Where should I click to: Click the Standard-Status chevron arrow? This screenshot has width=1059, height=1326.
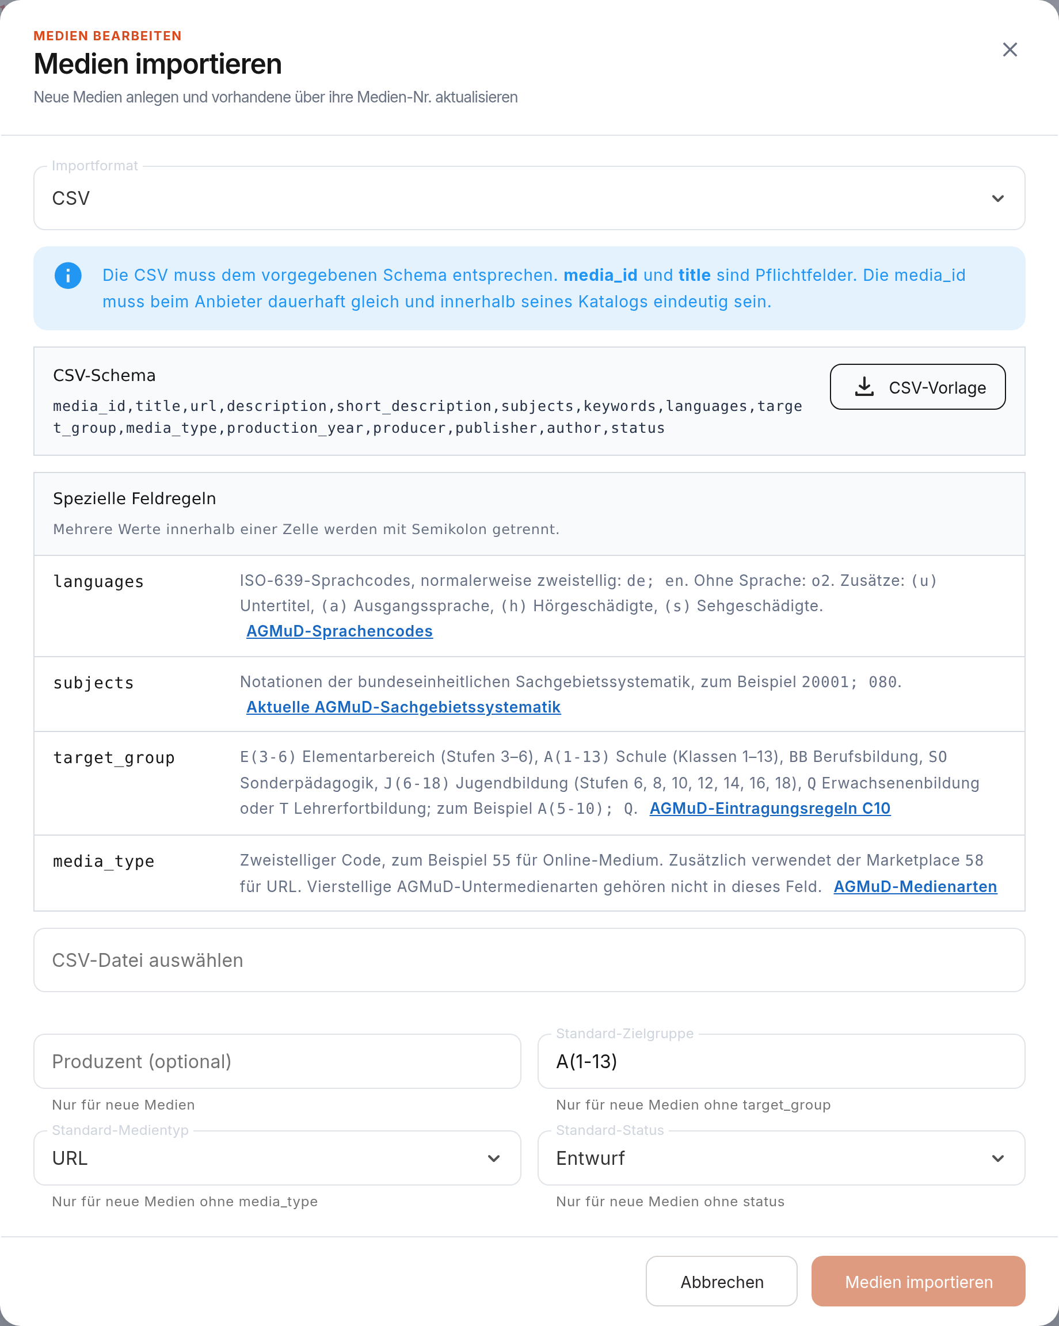point(997,1158)
